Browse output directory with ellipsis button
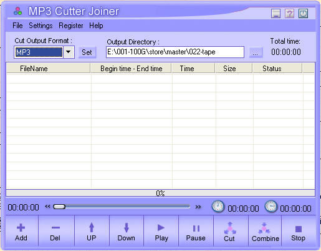The height and width of the screenshot is (251, 321). tap(256, 52)
